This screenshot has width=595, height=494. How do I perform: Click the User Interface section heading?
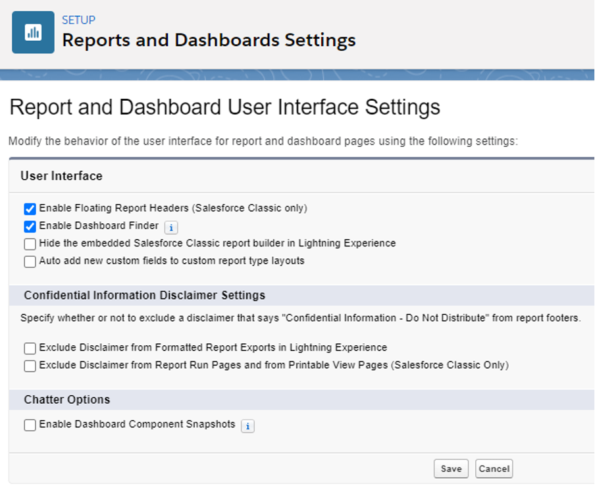coord(61,176)
